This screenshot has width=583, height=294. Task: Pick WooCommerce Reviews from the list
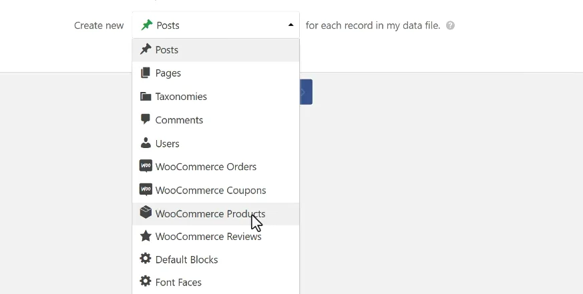click(x=216, y=237)
